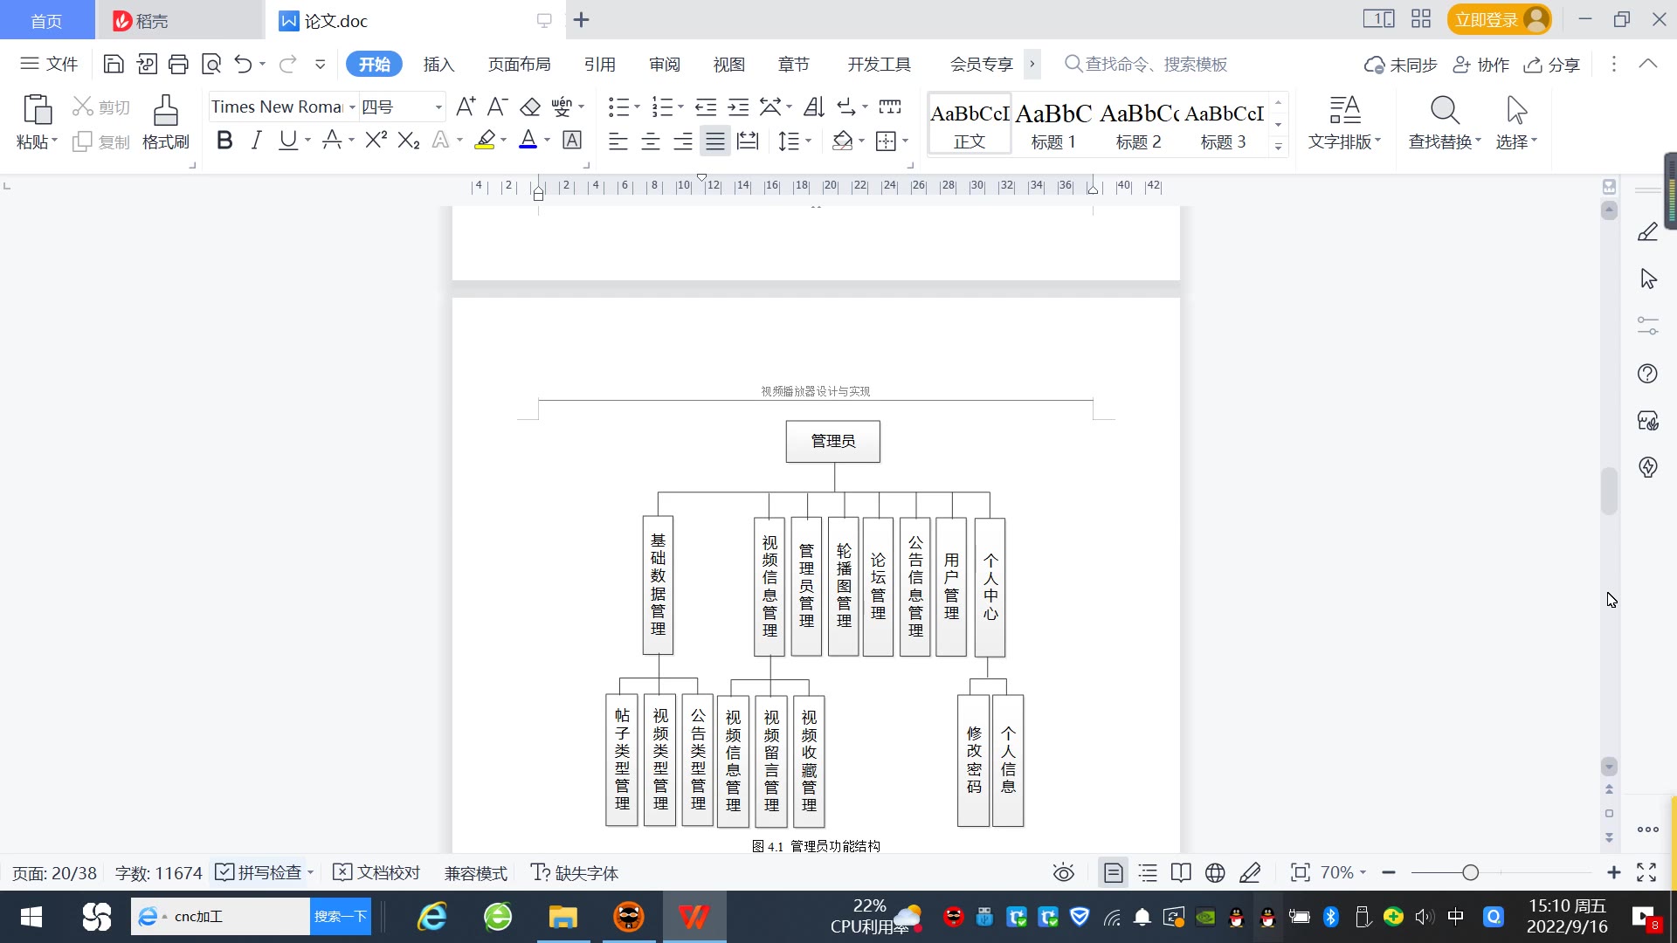Click the center alignment icon
1677x943 pixels.
[x=651, y=141]
